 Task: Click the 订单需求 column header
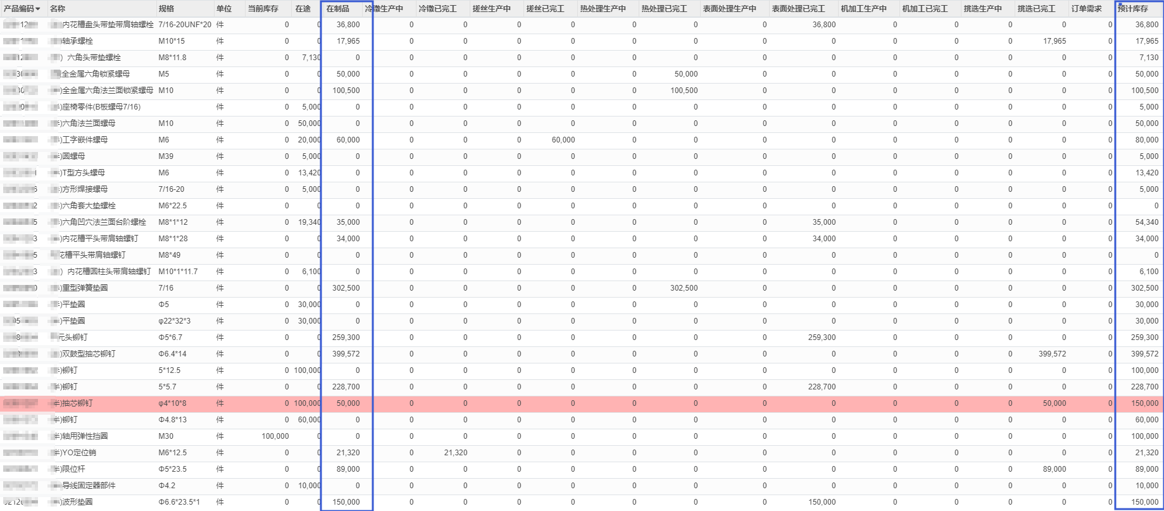click(1086, 9)
